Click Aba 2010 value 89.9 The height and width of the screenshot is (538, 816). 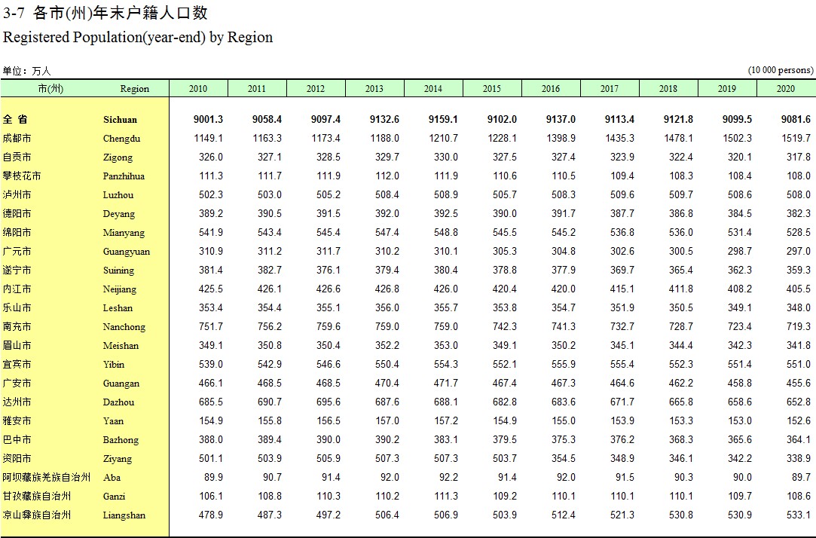pos(213,477)
